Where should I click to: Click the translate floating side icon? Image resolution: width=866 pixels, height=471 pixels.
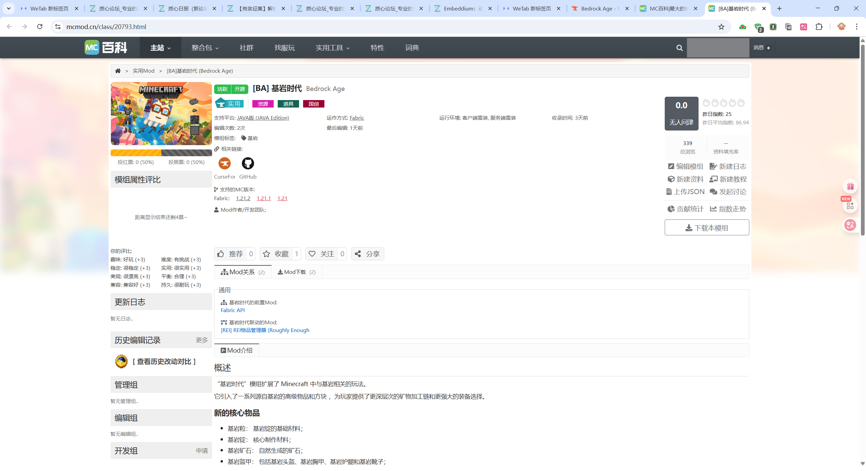(850, 225)
